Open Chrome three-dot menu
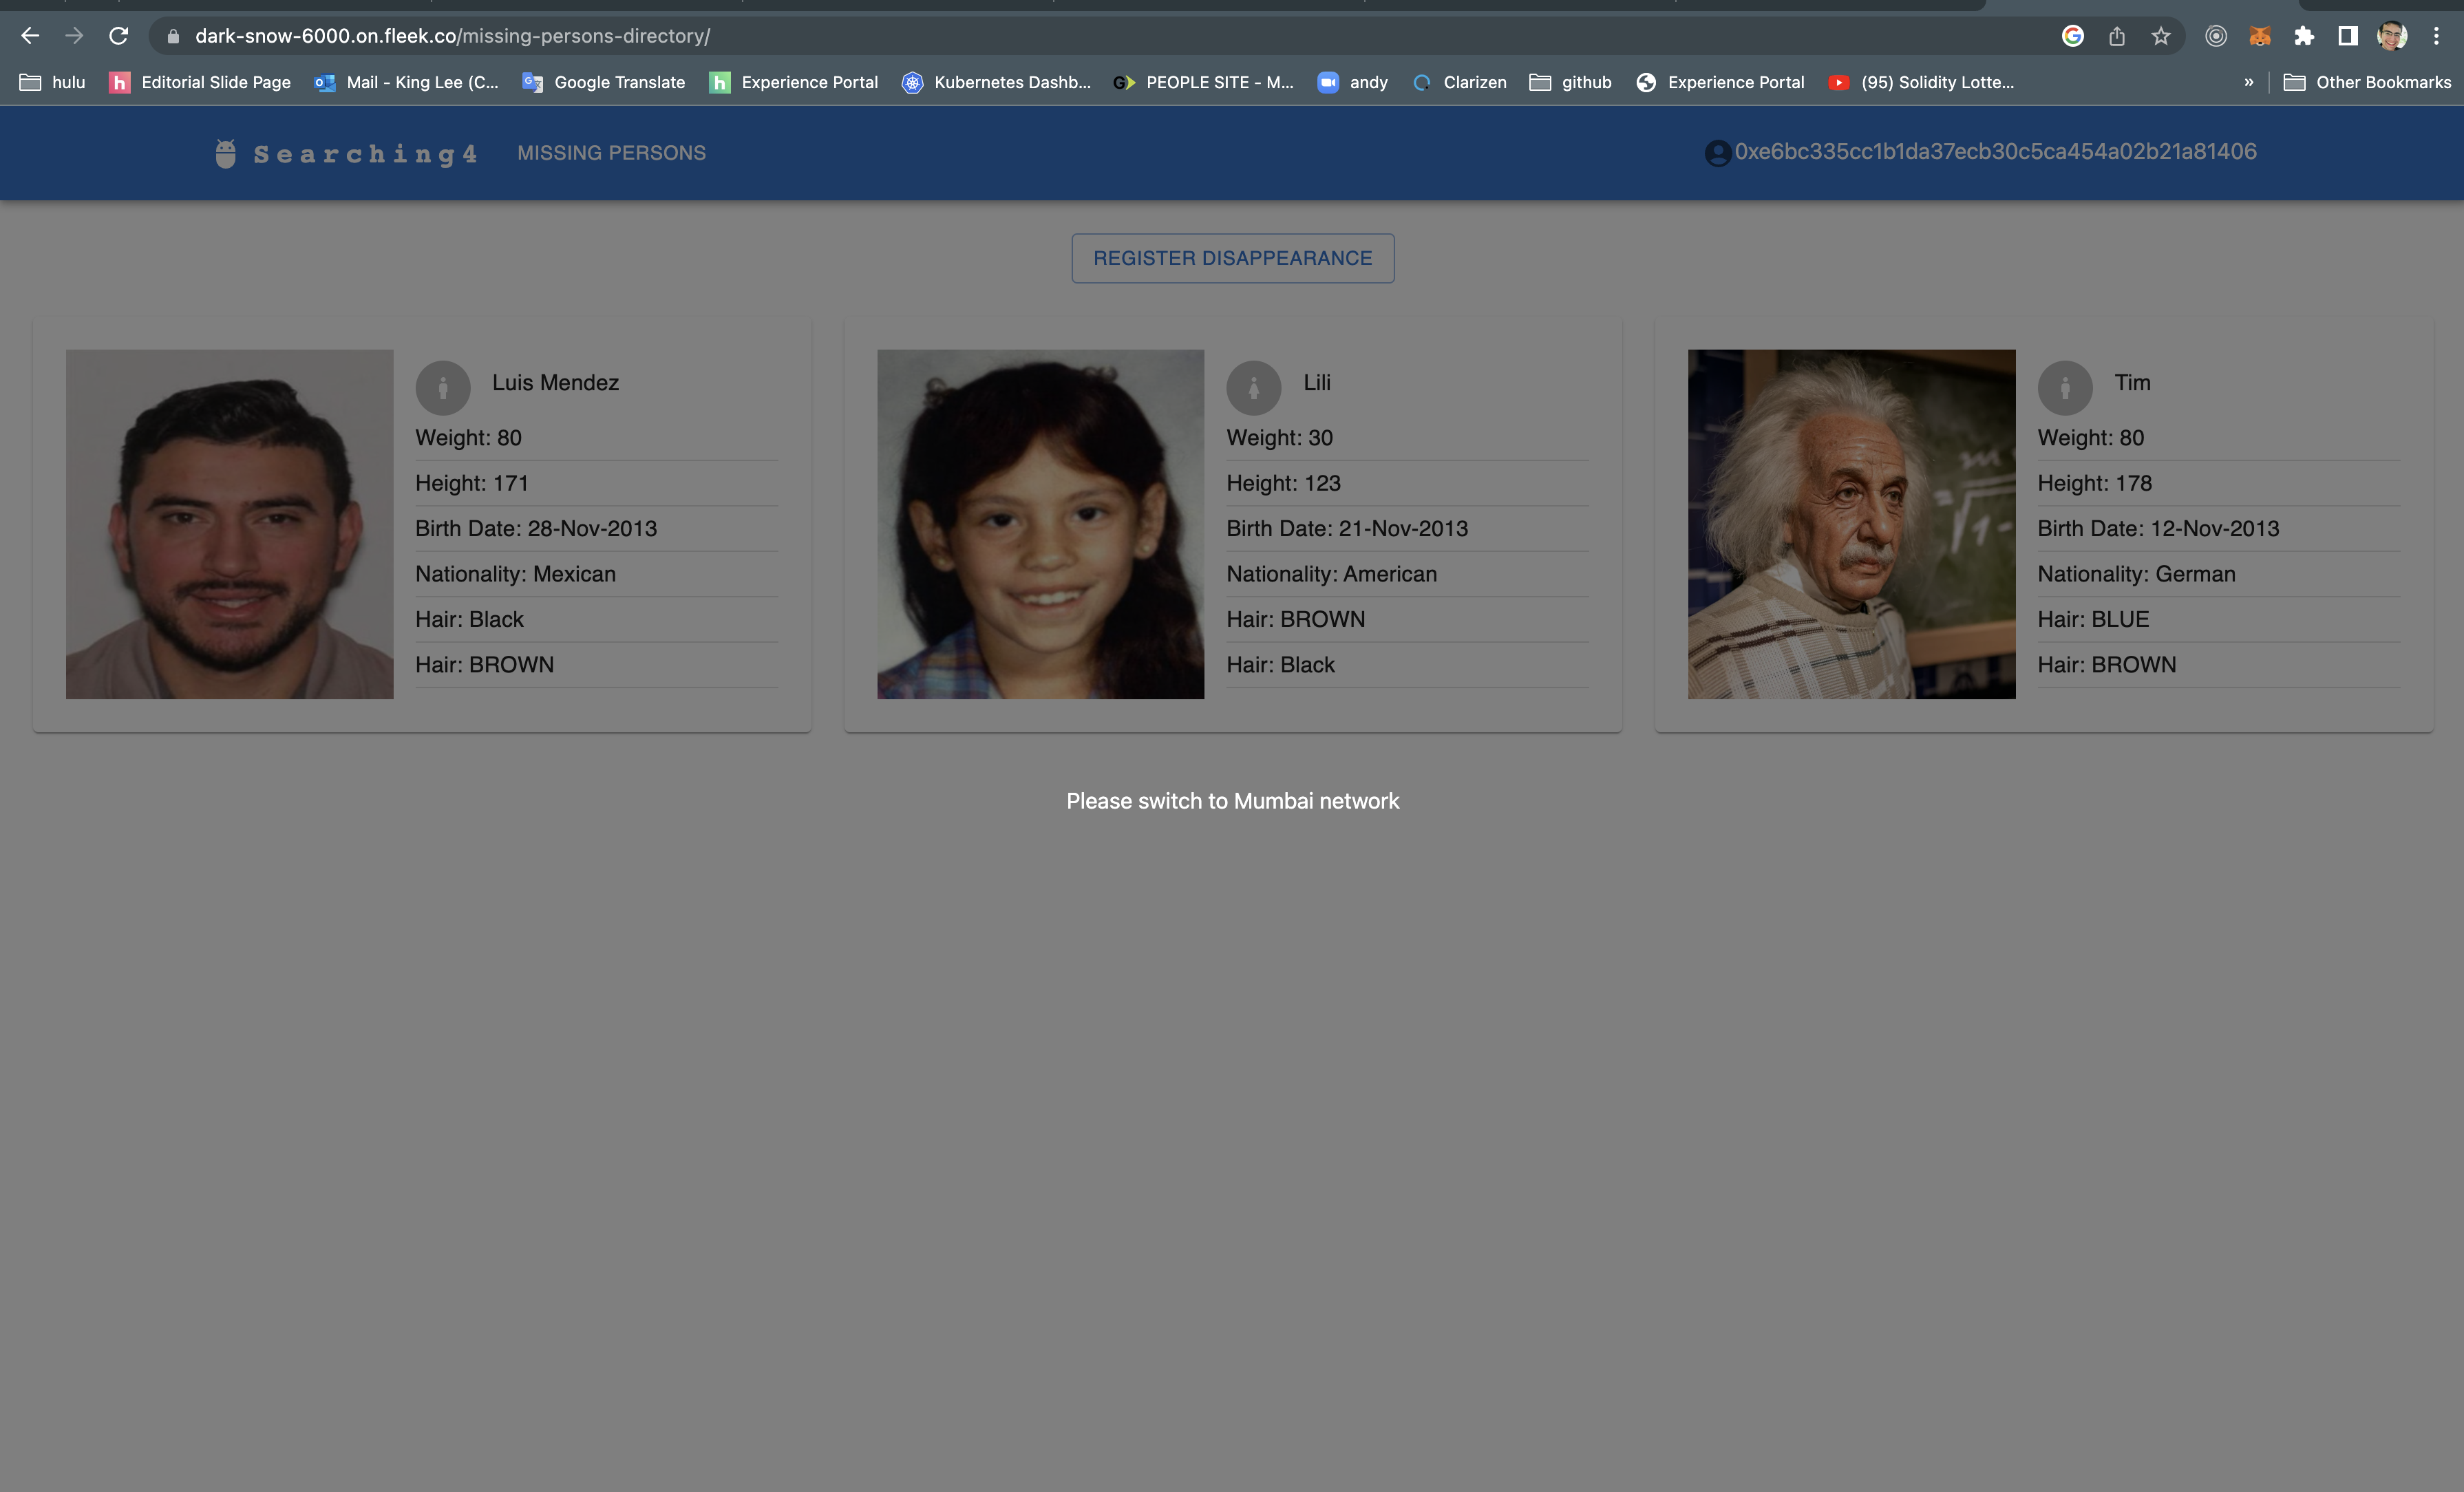Image resolution: width=2464 pixels, height=1492 pixels. 2436,36
